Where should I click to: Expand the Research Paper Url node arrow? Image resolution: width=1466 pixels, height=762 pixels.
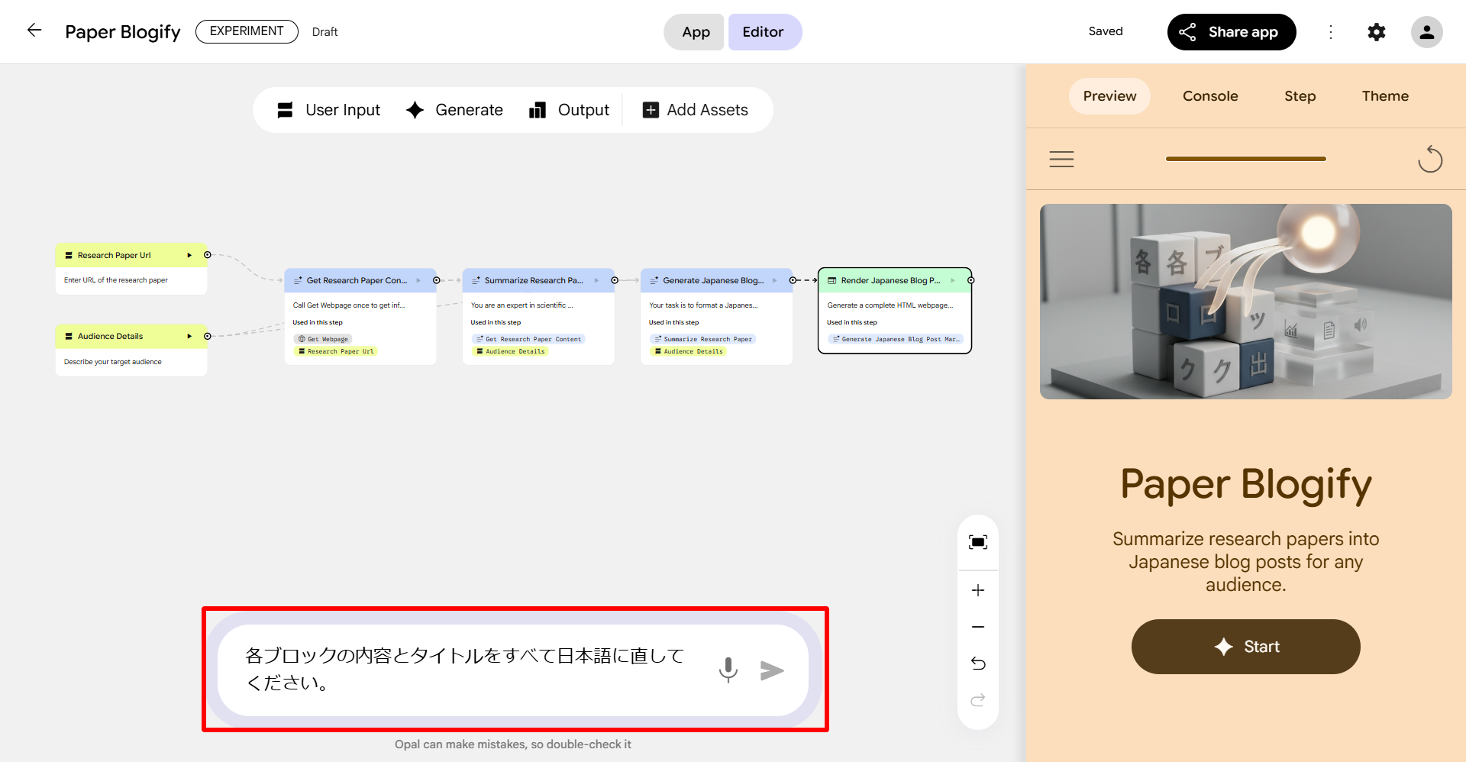point(189,255)
